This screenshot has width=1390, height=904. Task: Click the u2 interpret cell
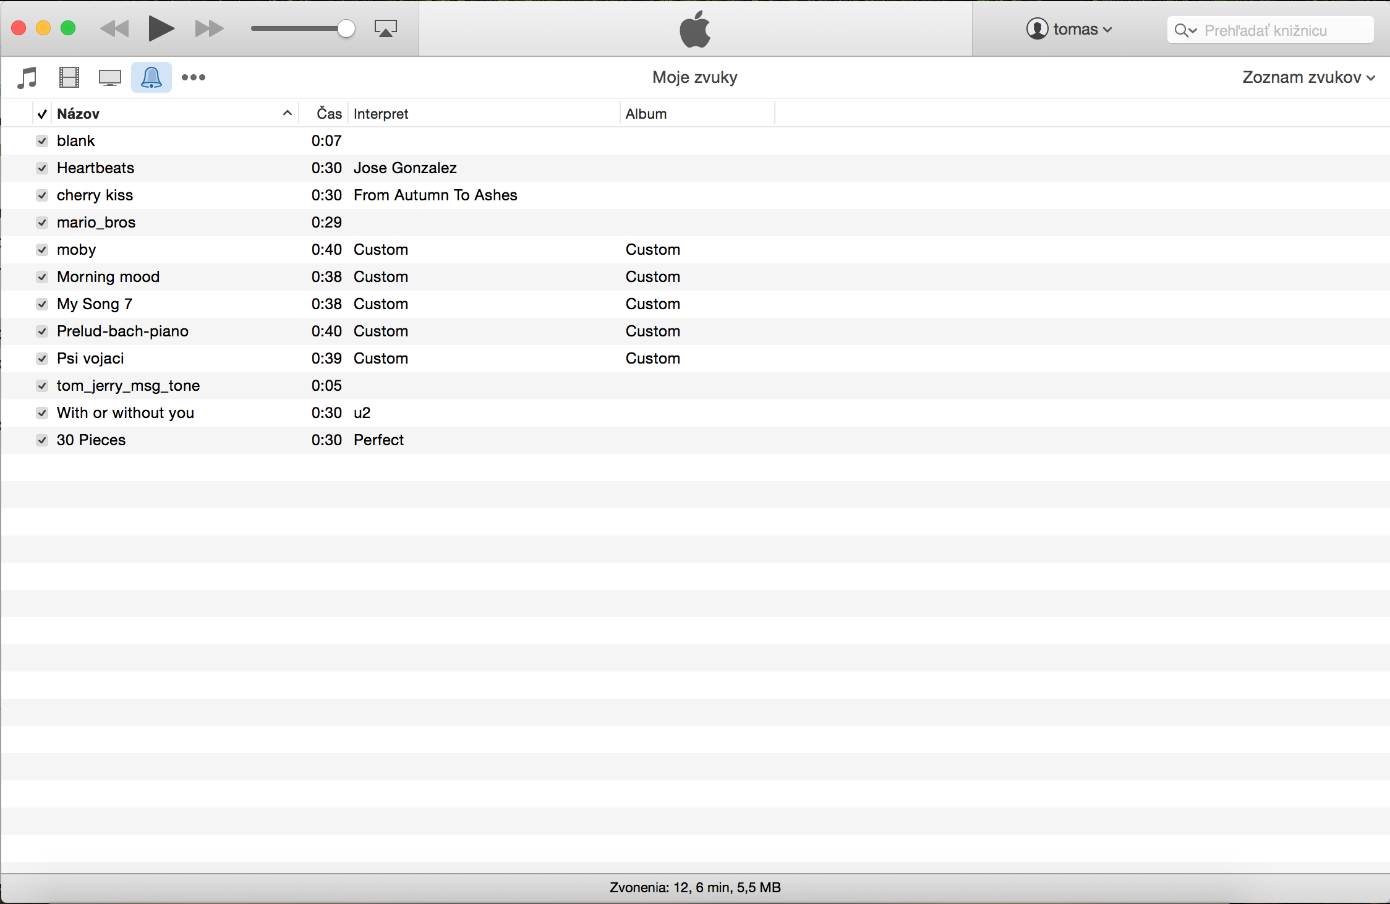362,413
